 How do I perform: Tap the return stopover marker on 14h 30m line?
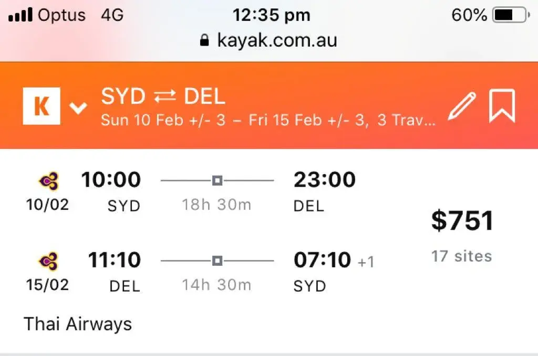217,261
